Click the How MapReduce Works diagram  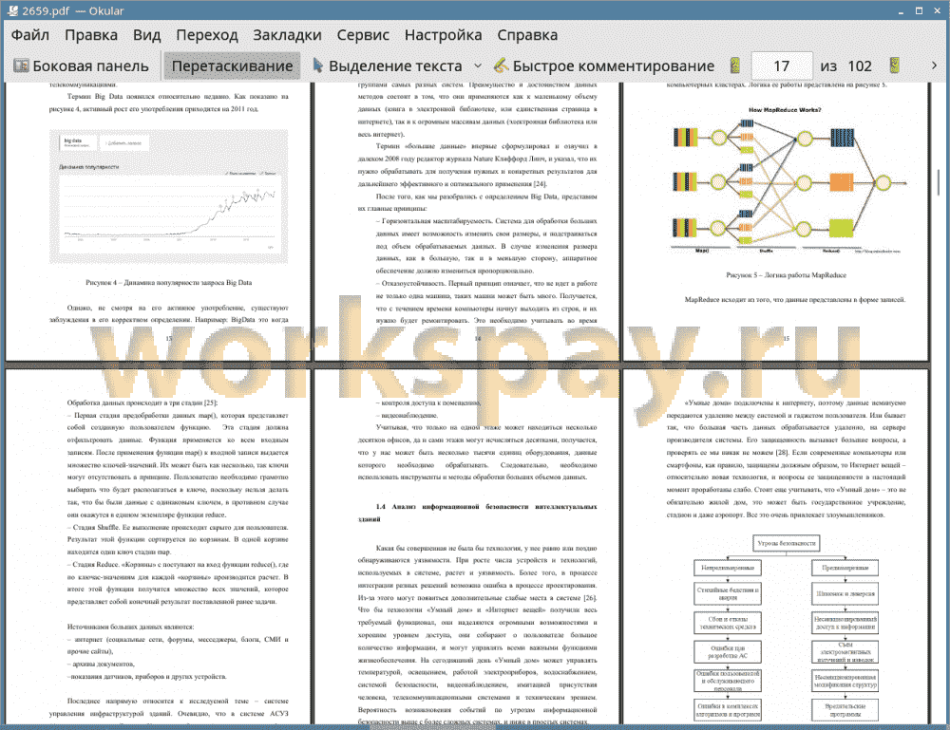click(x=787, y=179)
